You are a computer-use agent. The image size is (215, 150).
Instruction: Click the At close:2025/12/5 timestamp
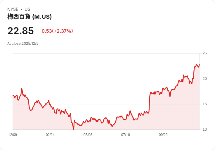[x=23, y=44]
